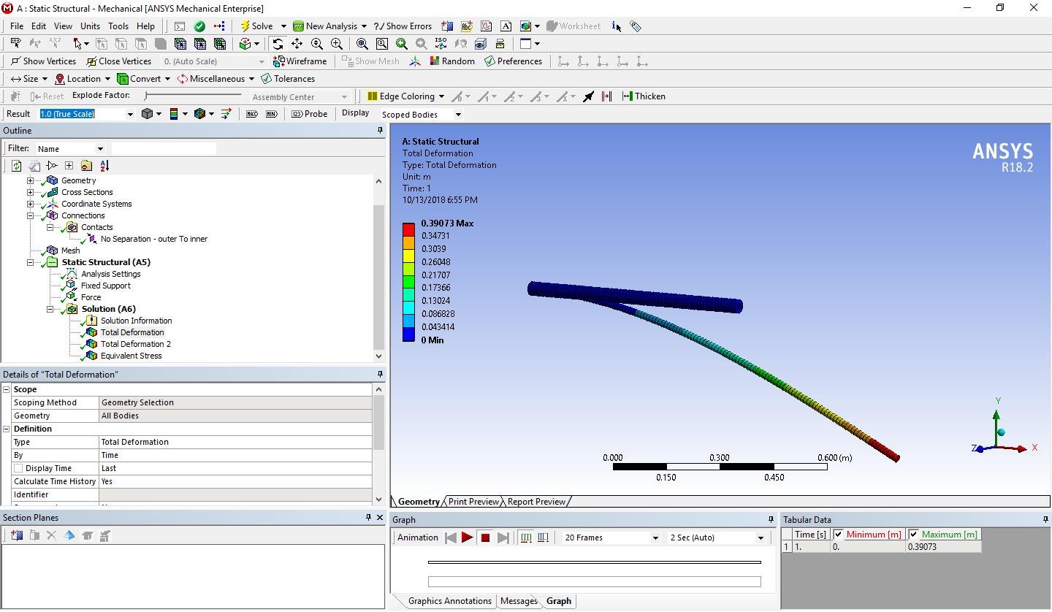Click the Show Errors button
Image resolution: width=1052 pixels, height=612 pixels.
pos(403,26)
